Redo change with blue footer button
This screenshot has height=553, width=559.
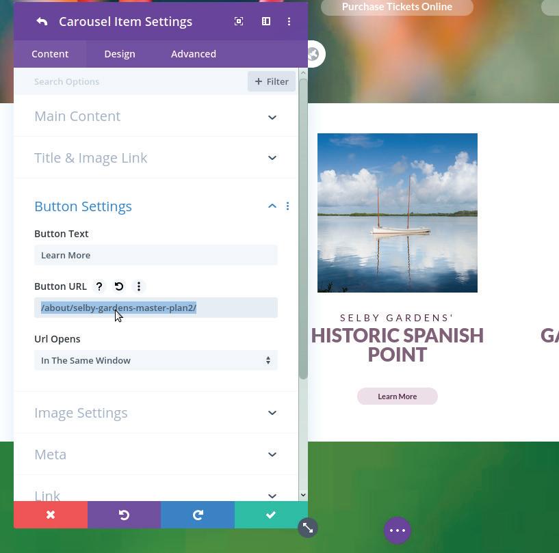pyautogui.click(x=198, y=515)
